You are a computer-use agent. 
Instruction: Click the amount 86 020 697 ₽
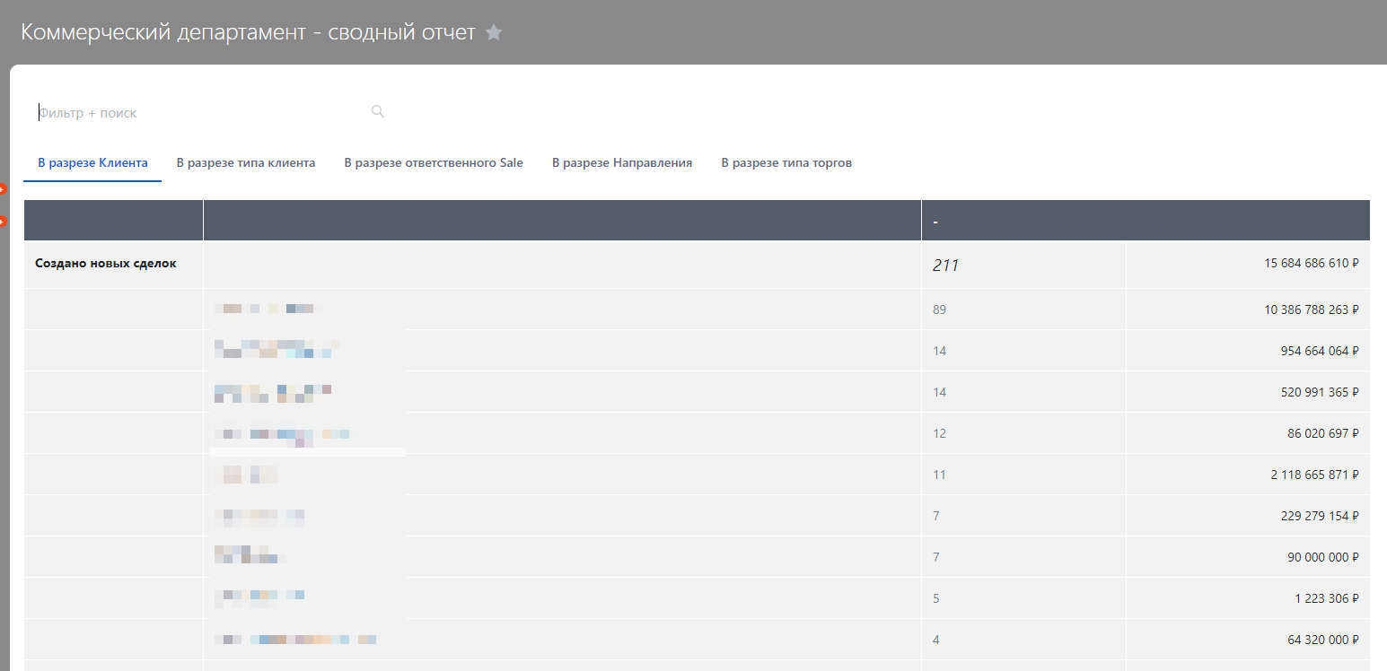(1323, 433)
